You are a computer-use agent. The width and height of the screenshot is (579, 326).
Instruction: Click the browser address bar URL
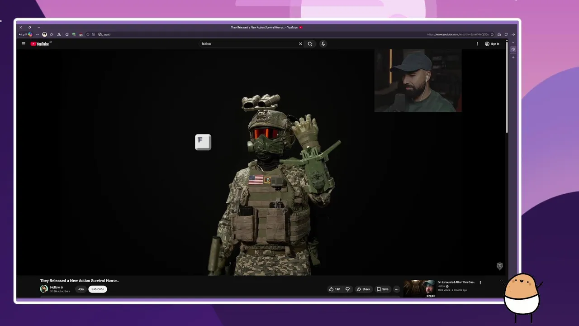[x=458, y=34]
